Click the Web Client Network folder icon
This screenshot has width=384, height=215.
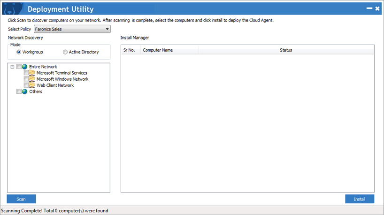[x=32, y=85]
